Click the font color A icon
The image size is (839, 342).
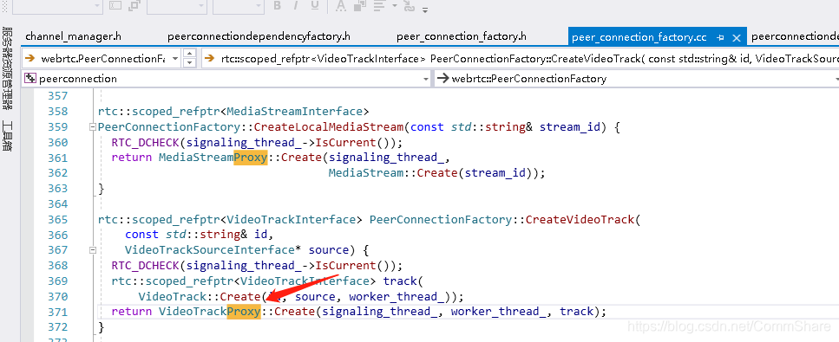[x=340, y=6]
